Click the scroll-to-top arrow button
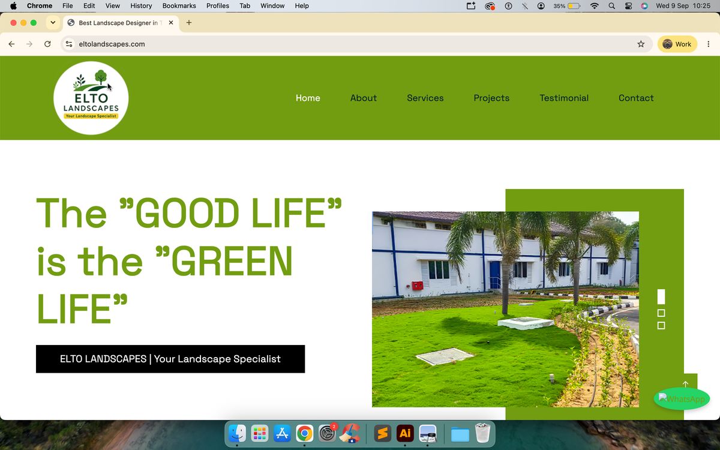The image size is (720, 450). tap(685, 384)
